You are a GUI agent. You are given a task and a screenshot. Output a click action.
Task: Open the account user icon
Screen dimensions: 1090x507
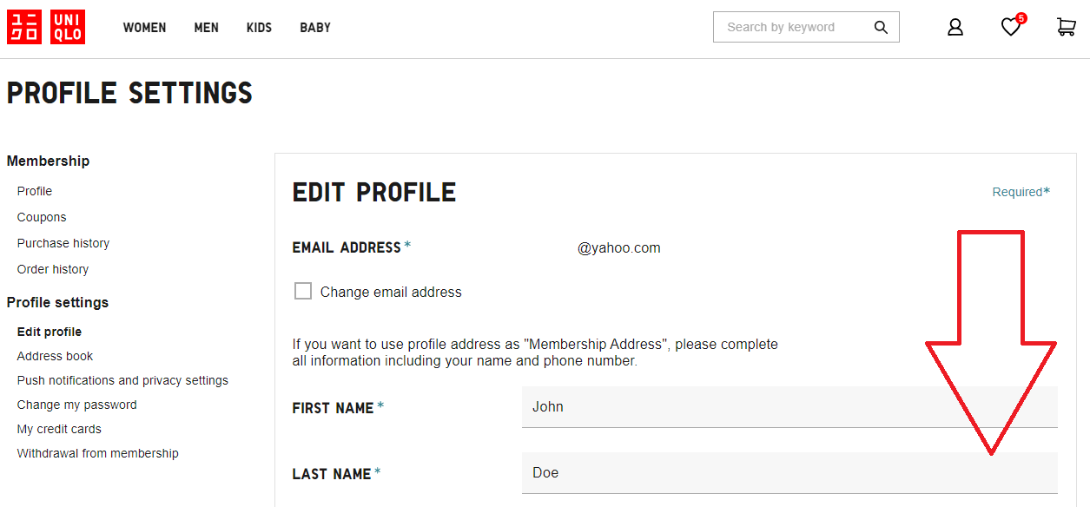pyautogui.click(x=955, y=27)
